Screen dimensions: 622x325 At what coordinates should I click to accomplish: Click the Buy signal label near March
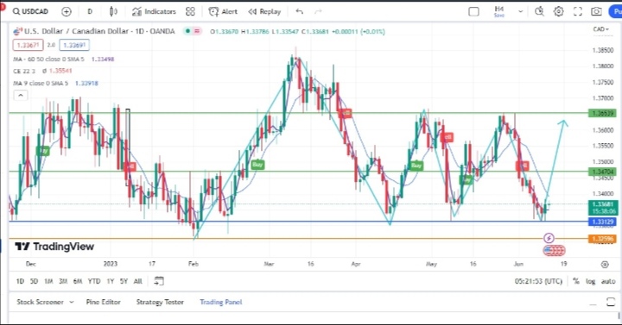[257, 165]
